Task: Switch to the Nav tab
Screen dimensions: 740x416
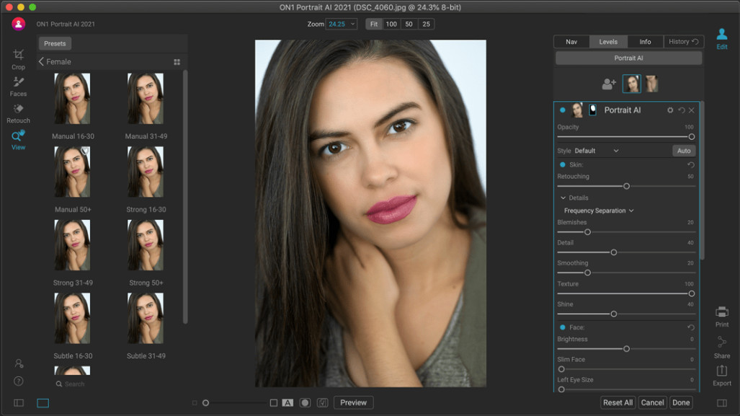Action: coord(571,42)
